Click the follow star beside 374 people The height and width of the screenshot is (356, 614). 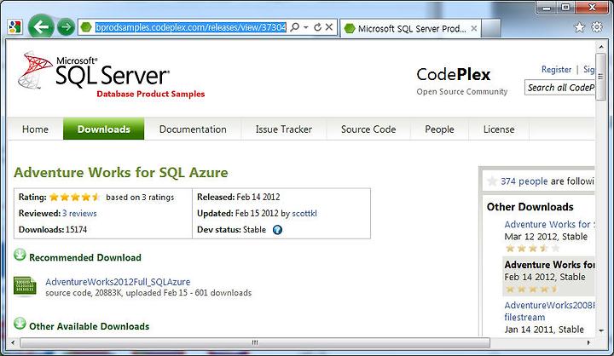492,181
